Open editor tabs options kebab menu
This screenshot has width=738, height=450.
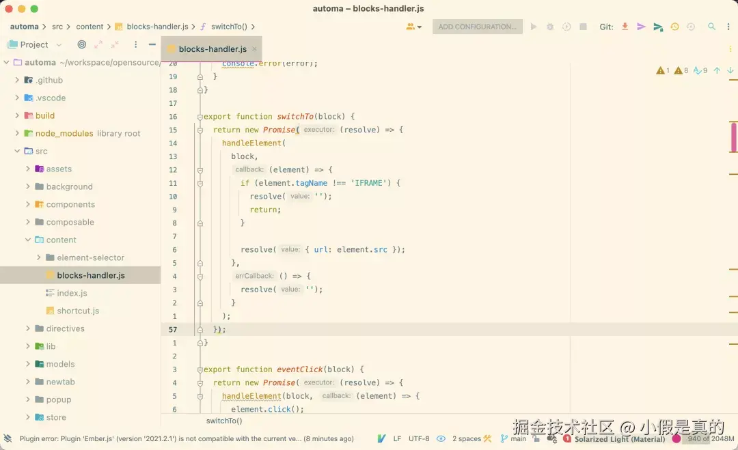click(x=730, y=49)
